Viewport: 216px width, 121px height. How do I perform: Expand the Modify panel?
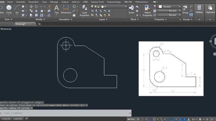pyautogui.click(x=40, y=19)
